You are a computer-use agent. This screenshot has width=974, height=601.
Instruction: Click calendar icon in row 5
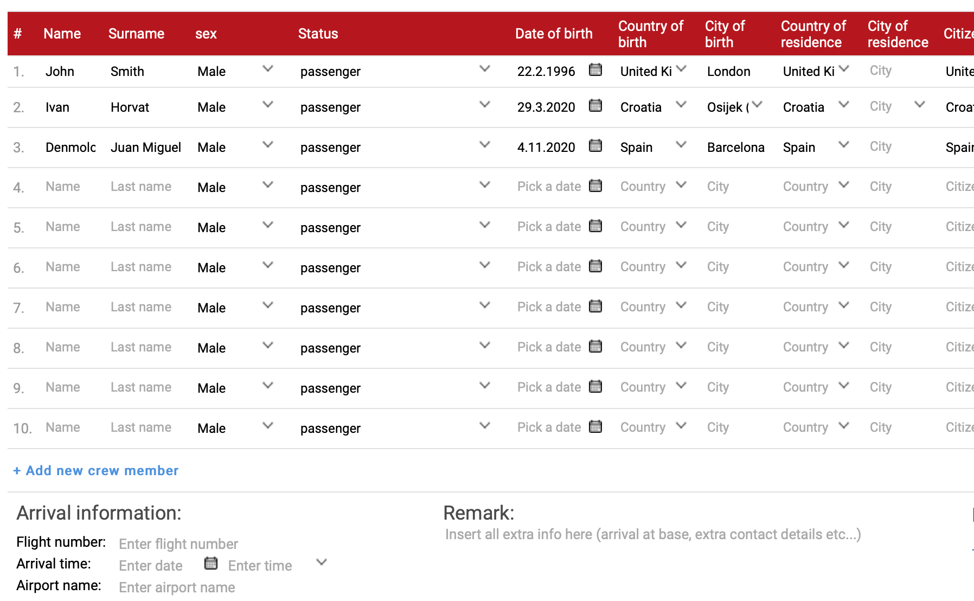pos(595,226)
